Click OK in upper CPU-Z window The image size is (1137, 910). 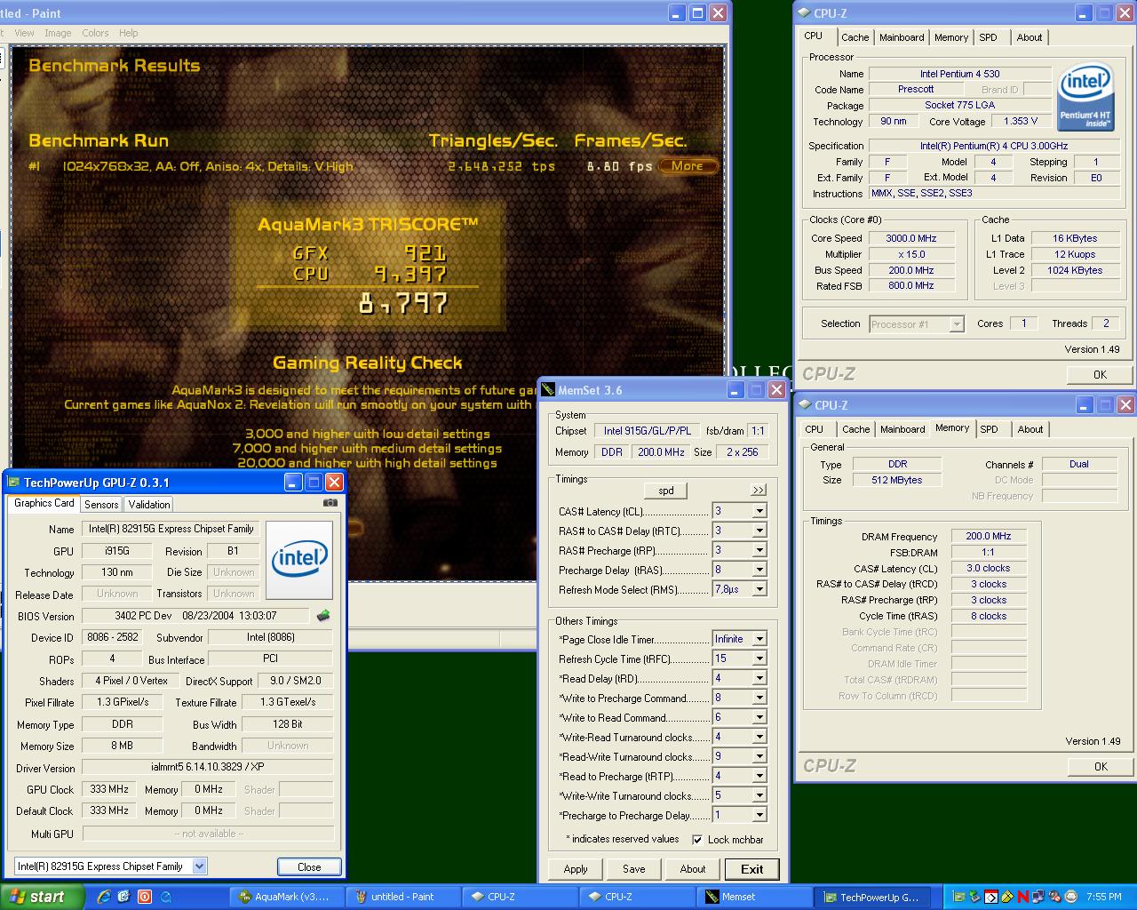click(1100, 374)
